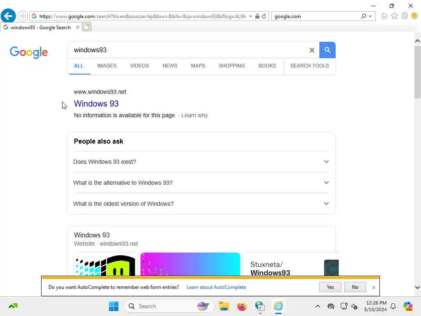
Task: Click the browser Forward arrow button
Action: [x=23, y=16]
